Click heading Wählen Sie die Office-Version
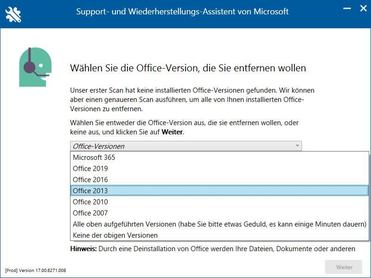371x278 pixels. [188, 68]
